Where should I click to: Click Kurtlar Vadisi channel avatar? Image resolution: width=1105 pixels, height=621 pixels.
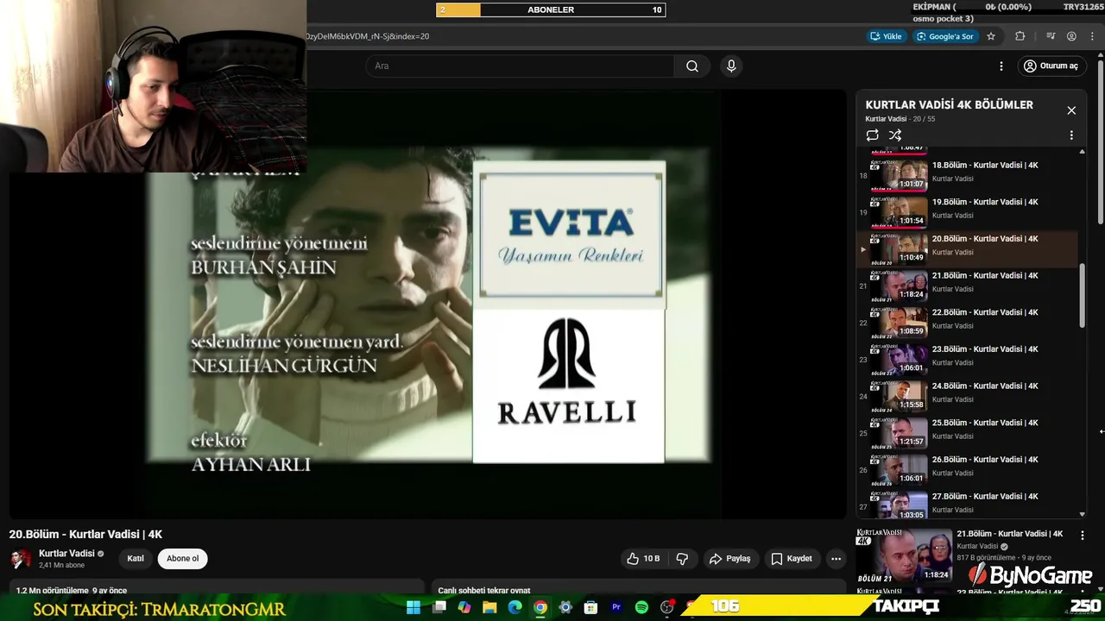20,559
